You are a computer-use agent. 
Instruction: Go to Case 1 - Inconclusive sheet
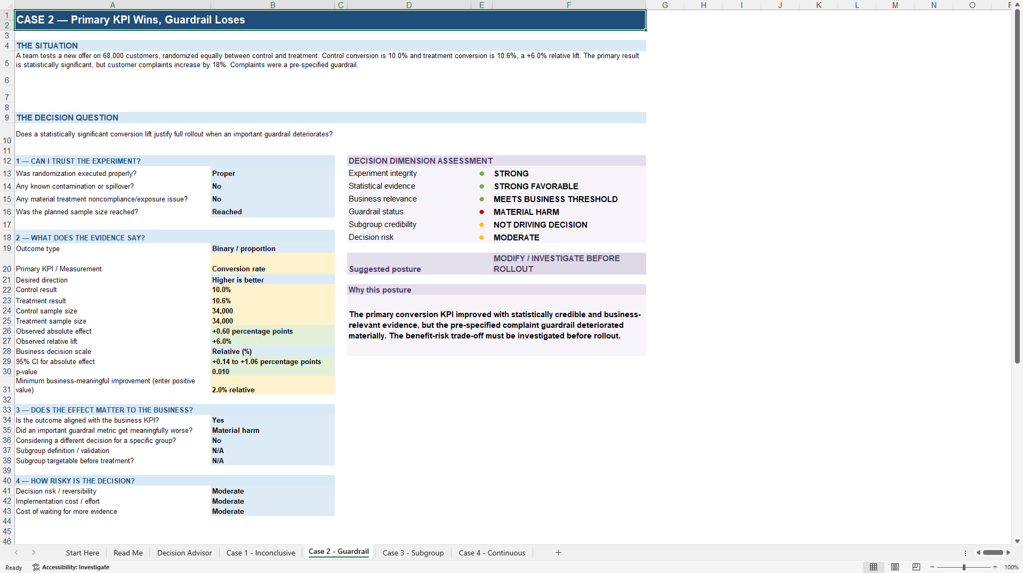(261, 553)
